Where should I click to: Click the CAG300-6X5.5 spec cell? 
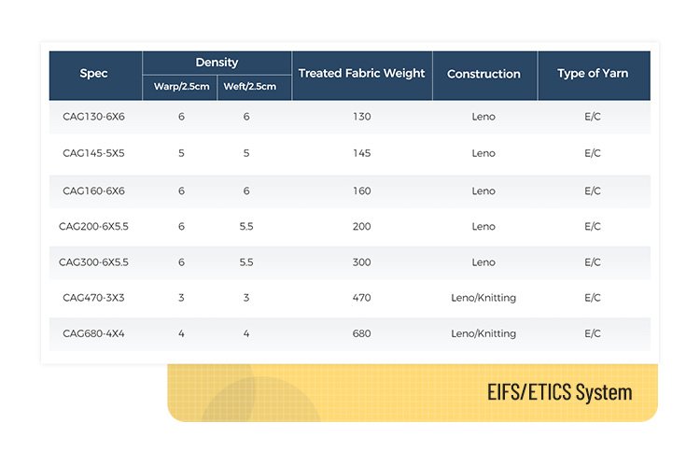click(93, 262)
